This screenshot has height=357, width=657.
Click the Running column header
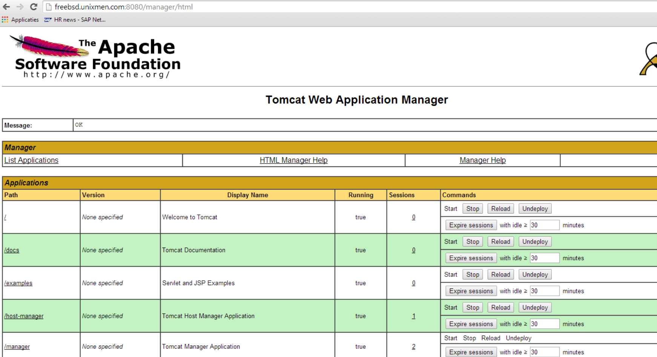[x=361, y=195]
